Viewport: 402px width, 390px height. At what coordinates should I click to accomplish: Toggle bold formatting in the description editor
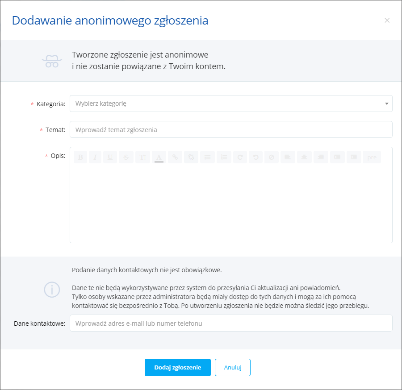[x=80, y=157]
